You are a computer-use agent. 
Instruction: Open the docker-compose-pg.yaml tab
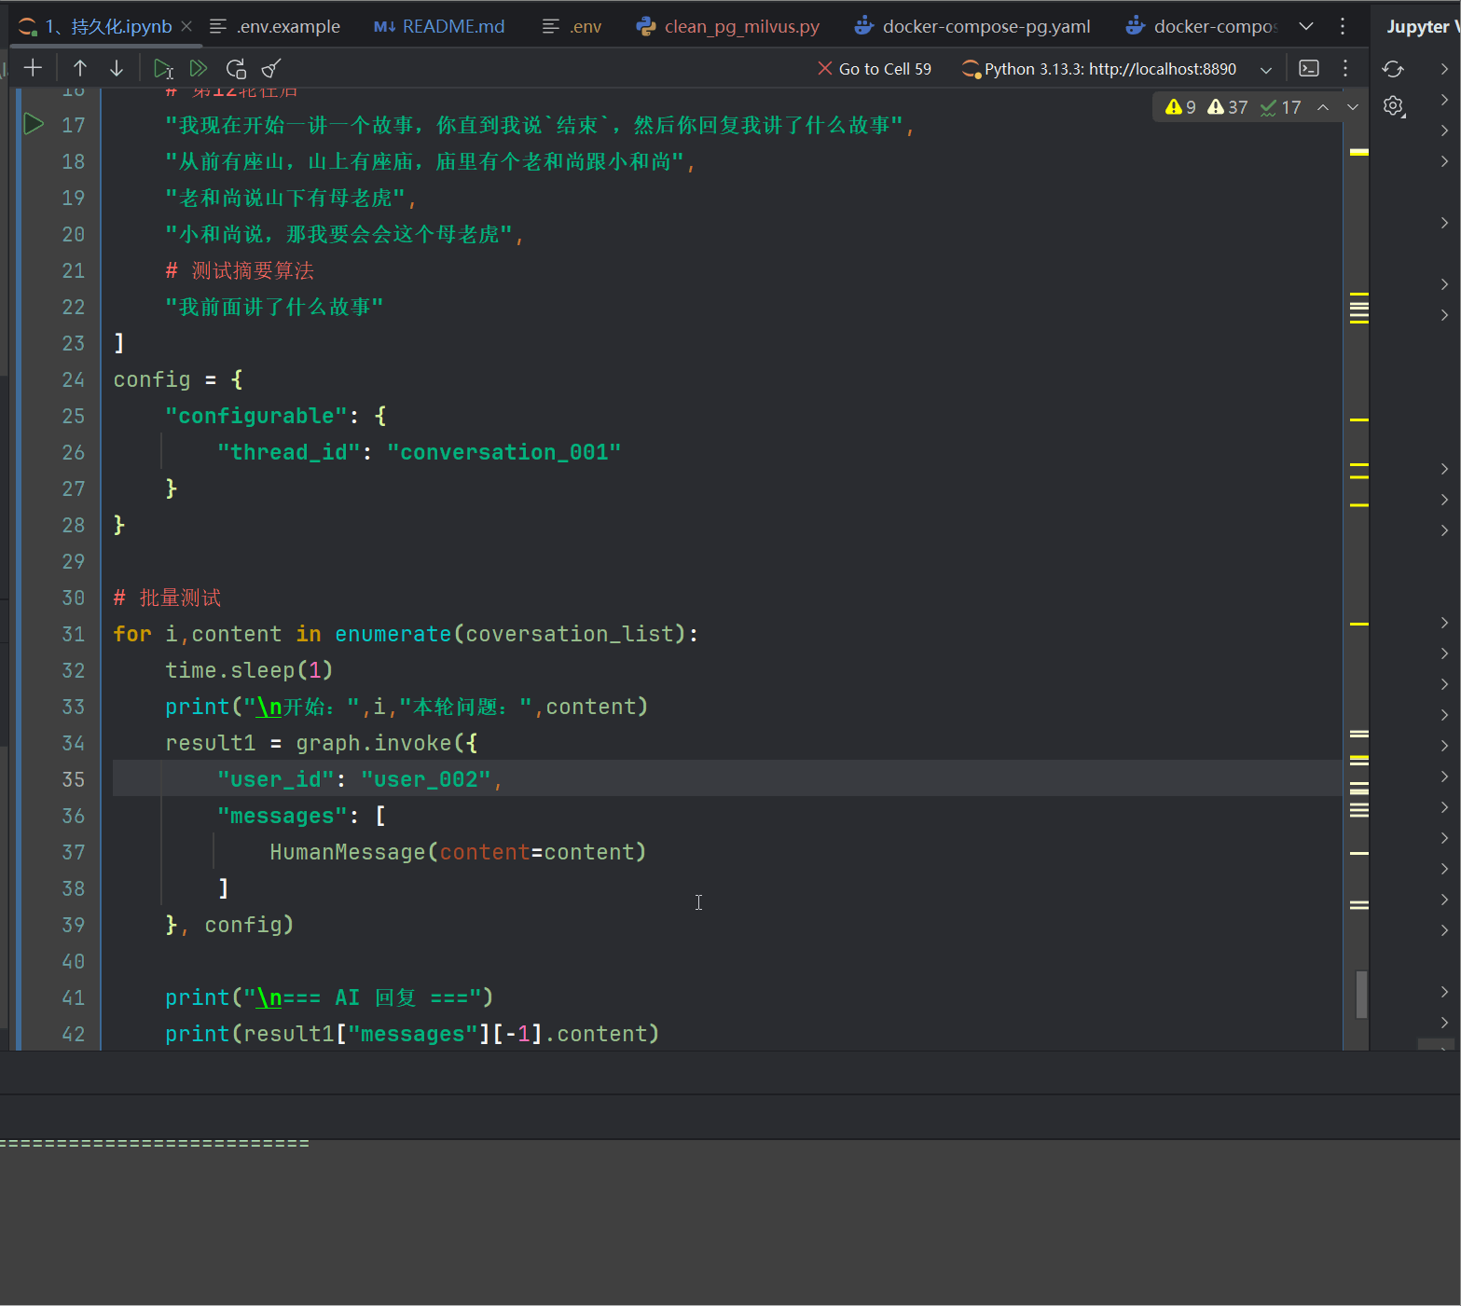tap(972, 26)
